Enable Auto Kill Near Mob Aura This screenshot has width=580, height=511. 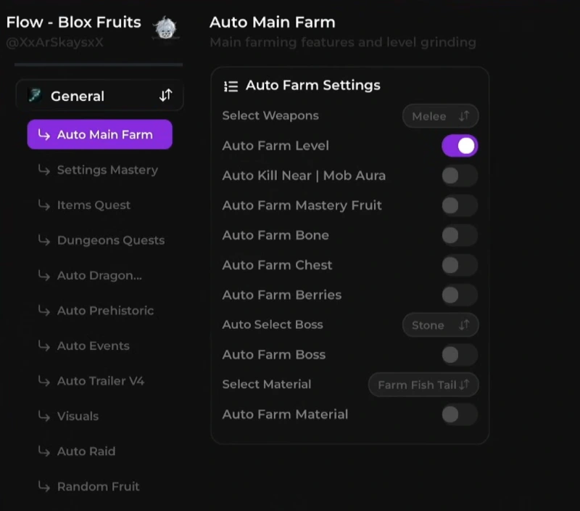pos(458,176)
